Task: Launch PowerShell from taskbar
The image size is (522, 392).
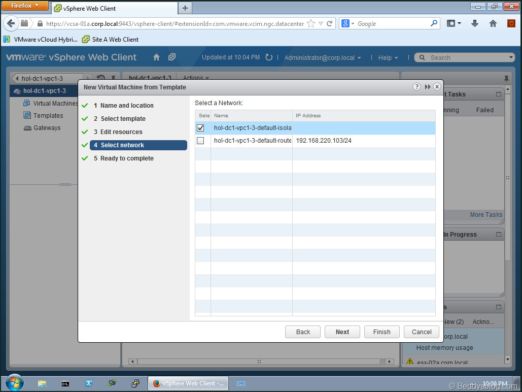Action: point(89,383)
